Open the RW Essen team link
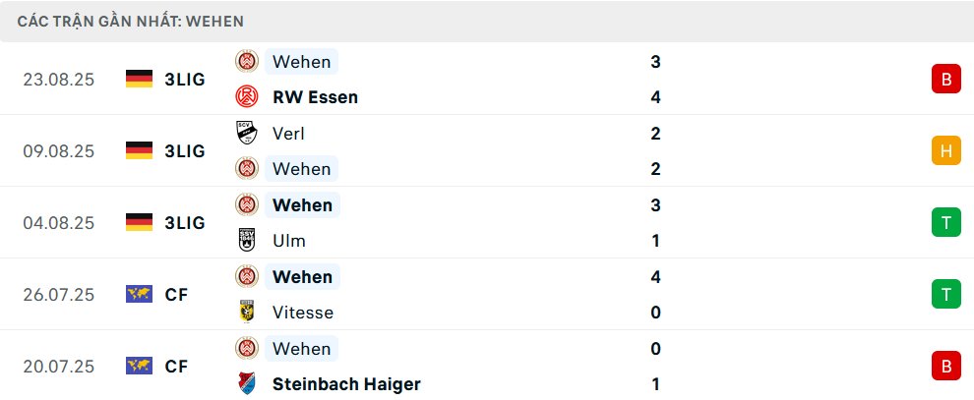 [x=315, y=96]
